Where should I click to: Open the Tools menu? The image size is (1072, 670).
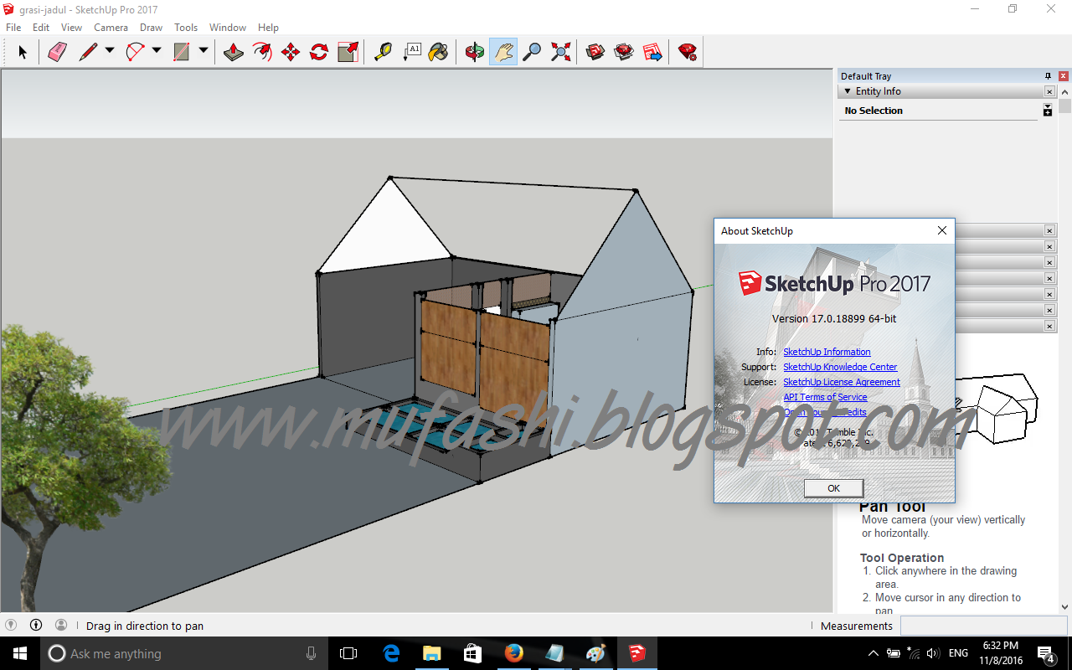coord(186,28)
